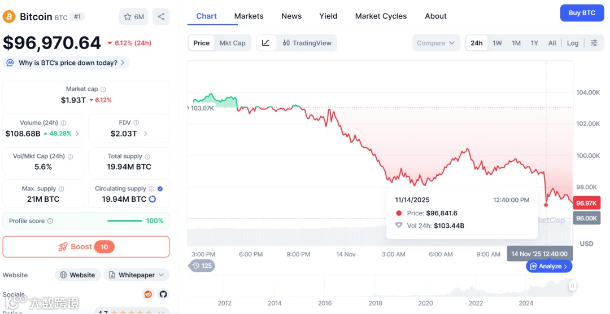This screenshot has height=314, width=610.
Task: Open the Compare dropdown
Action: click(x=435, y=43)
